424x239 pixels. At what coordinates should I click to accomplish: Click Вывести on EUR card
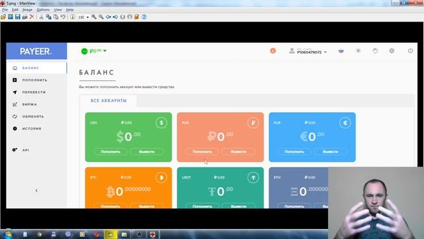(331, 152)
